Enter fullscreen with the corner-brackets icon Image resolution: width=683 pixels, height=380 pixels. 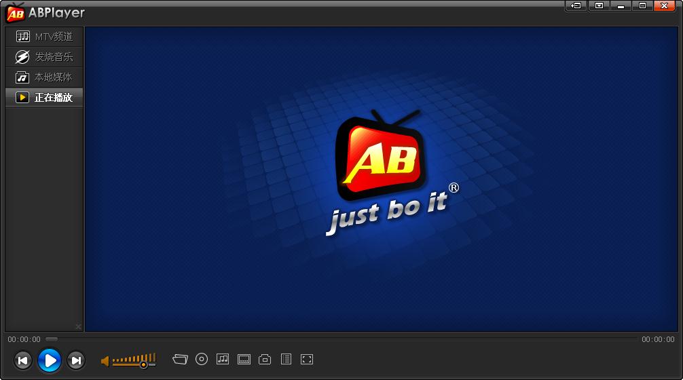coord(307,359)
